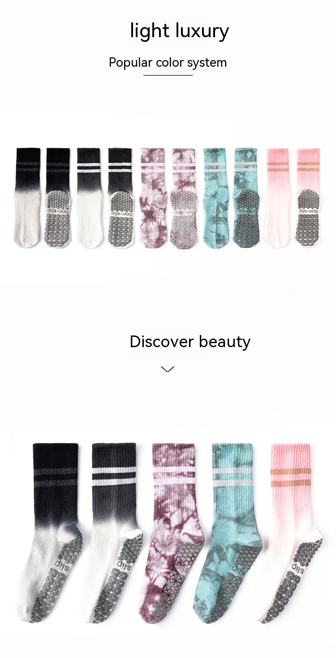Click the 'Discover beauty' heading text
336x658 pixels.
190,342
